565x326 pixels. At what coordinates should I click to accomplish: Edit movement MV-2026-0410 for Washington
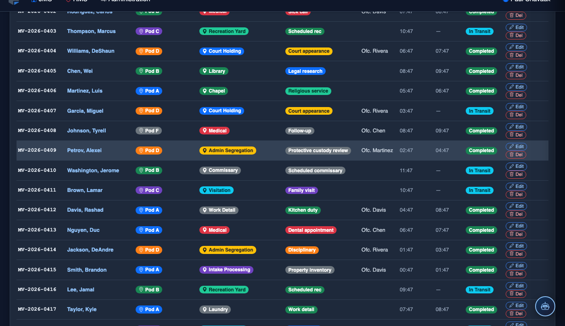[x=516, y=166]
